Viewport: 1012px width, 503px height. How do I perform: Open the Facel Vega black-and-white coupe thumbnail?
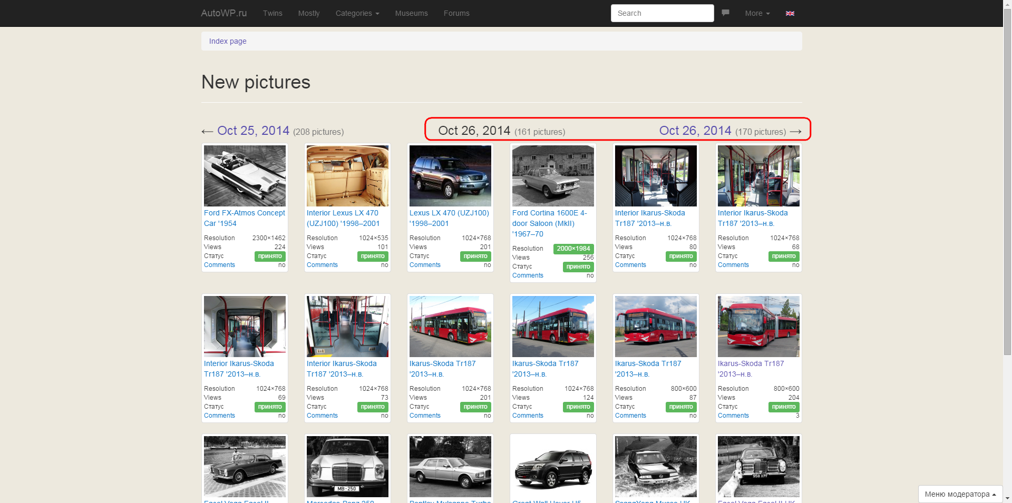coord(245,467)
